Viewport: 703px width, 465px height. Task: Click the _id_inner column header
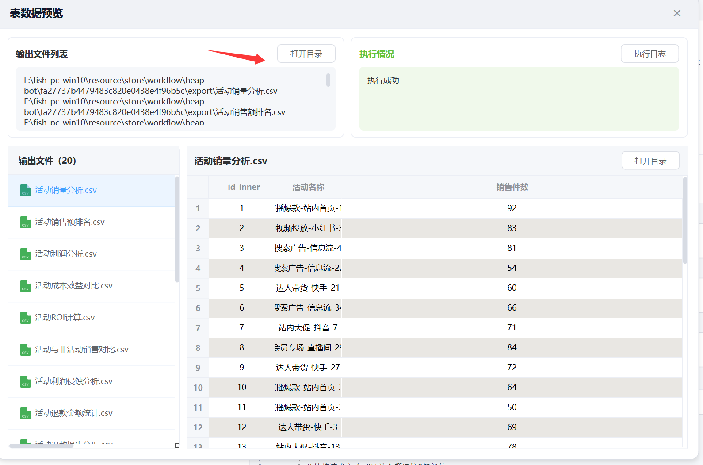(x=242, y=187)
